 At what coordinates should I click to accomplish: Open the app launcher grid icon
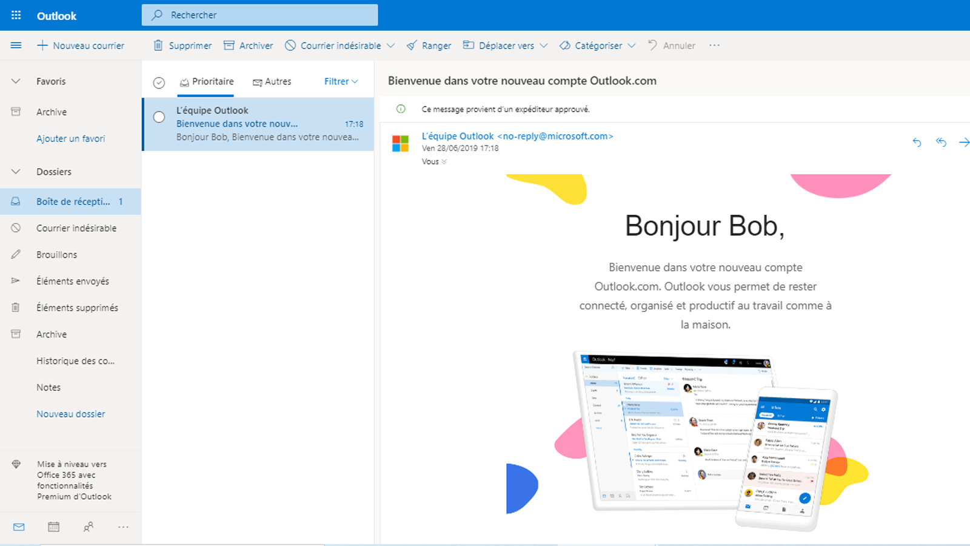[16, 15]
